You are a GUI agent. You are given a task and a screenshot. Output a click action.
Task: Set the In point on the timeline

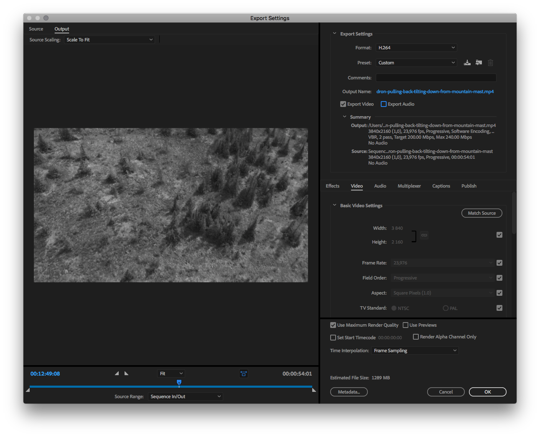point(117,373)
